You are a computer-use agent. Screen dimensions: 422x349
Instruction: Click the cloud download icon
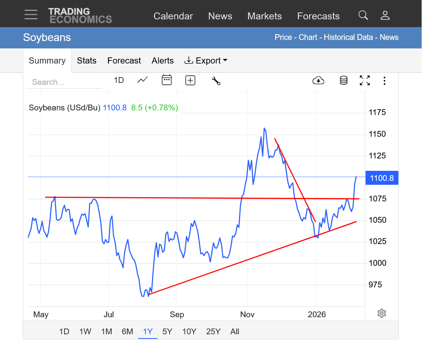[x=318, y=81]
